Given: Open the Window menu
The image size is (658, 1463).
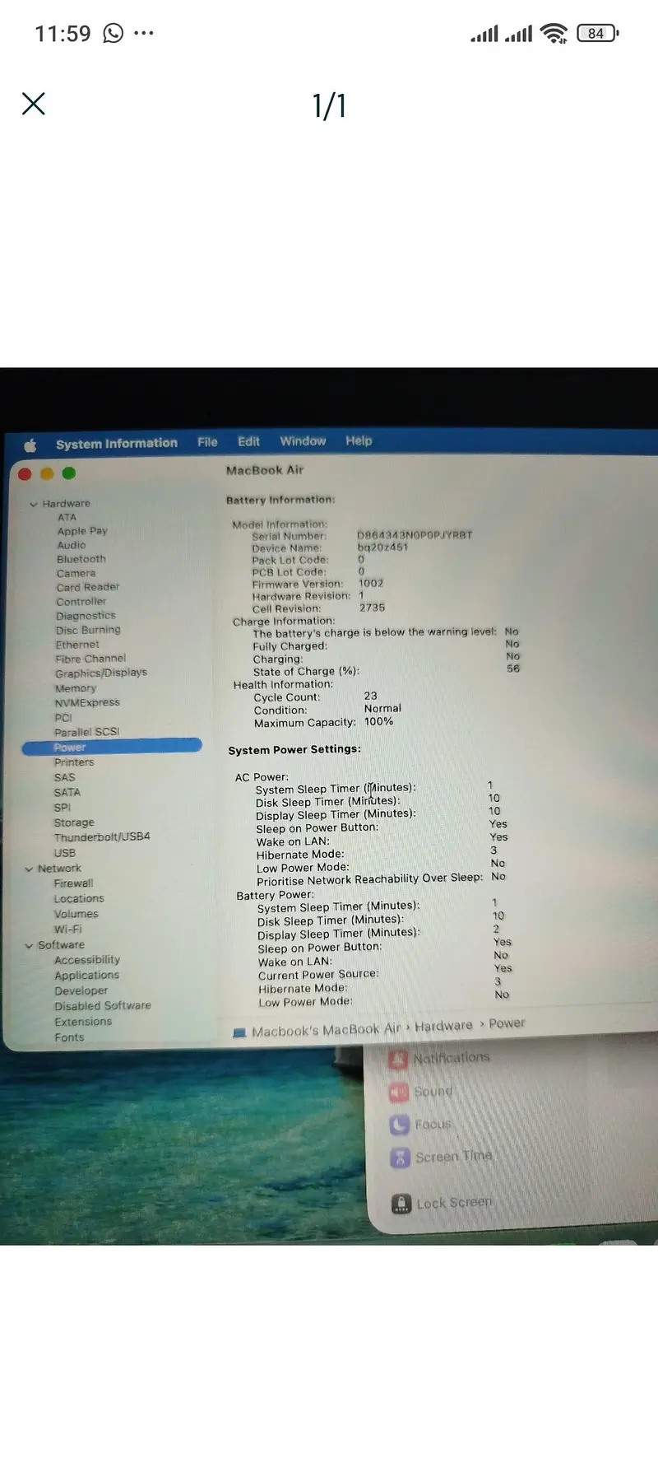Looking at the screenshot, I should pyautogui.click(x=303, y=440).
